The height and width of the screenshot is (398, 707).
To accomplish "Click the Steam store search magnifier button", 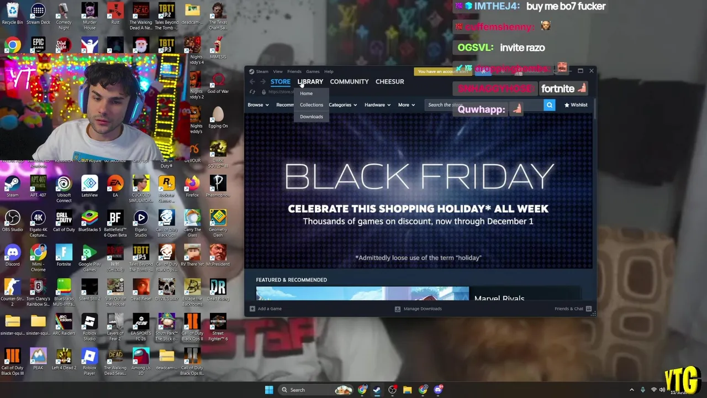I will point(549,104).
